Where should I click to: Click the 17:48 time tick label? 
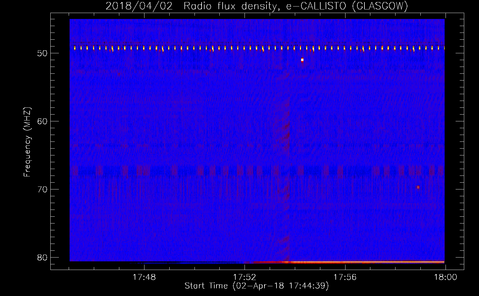(x=144, y=277)
